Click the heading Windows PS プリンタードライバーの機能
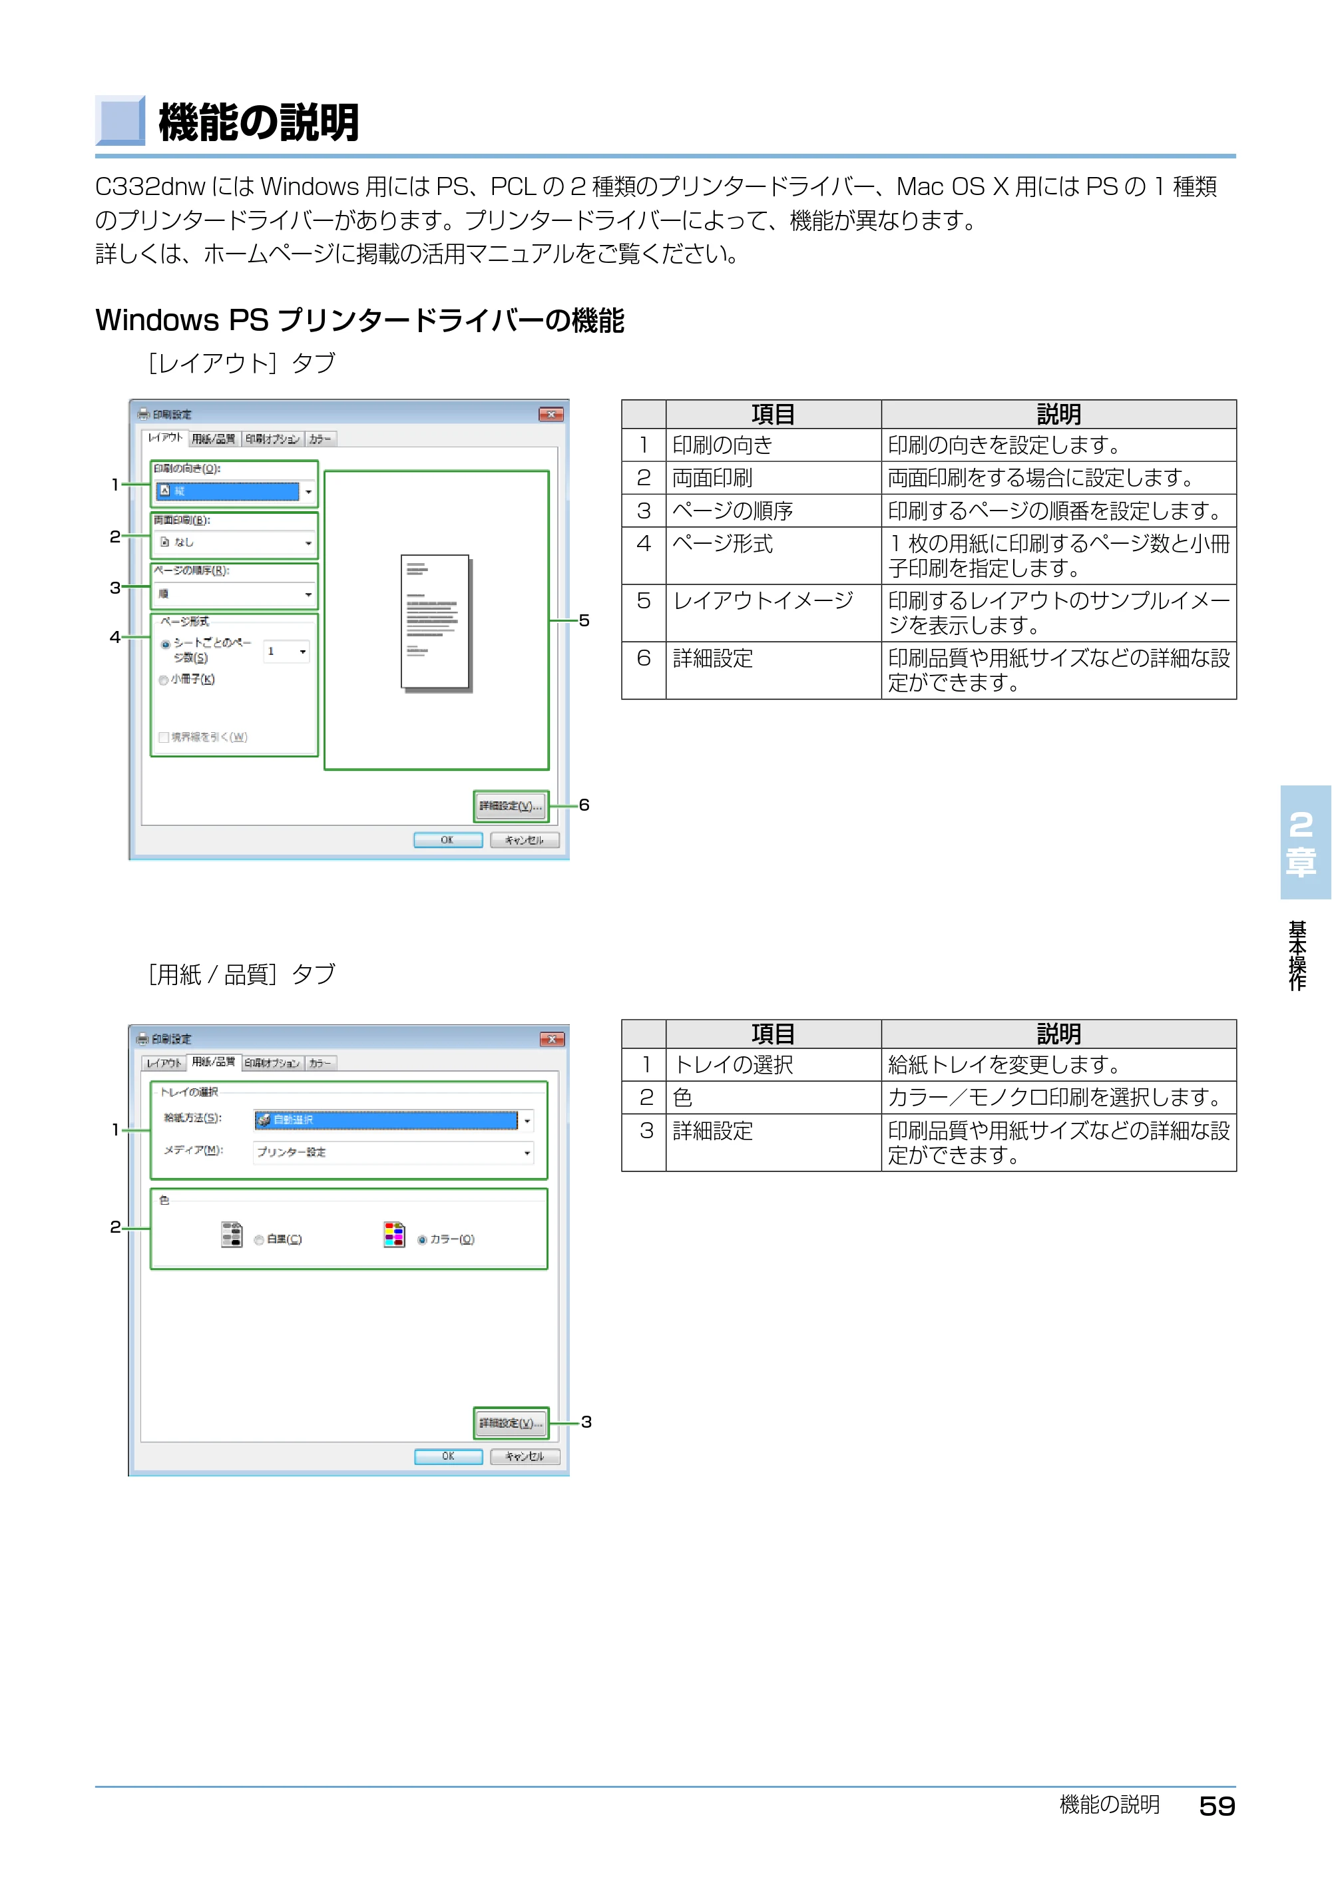The height and width of the screenshot is (1883, 1332). (360, 320)
